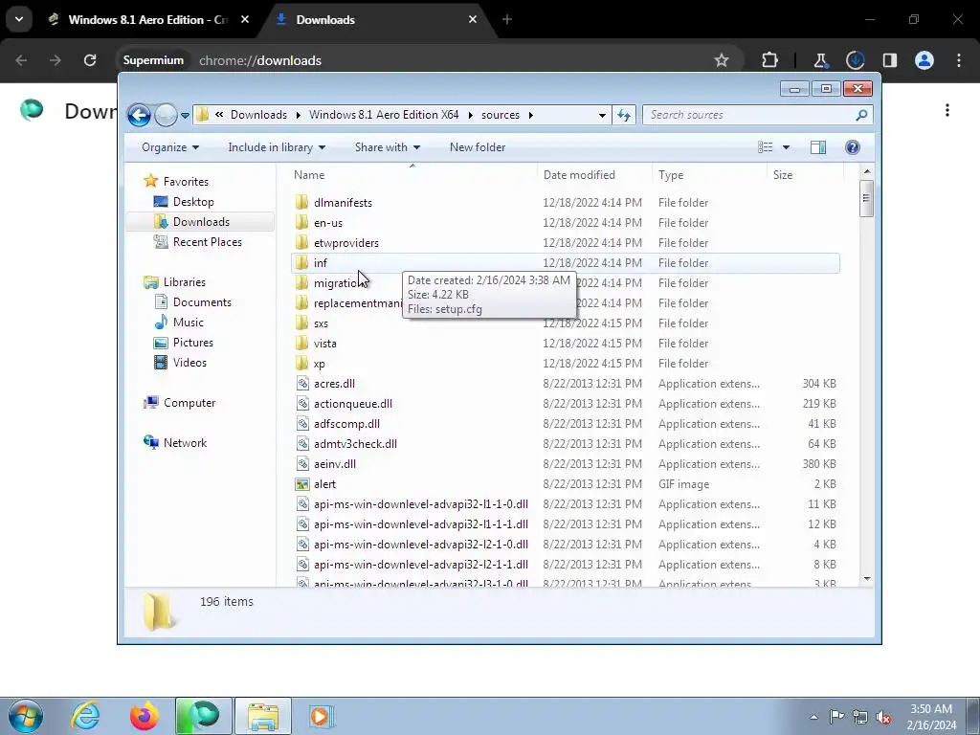The height and width of the screenshot is (735, 980).
Task: Select the en-us folder
Action: click(x=328, y=222)
